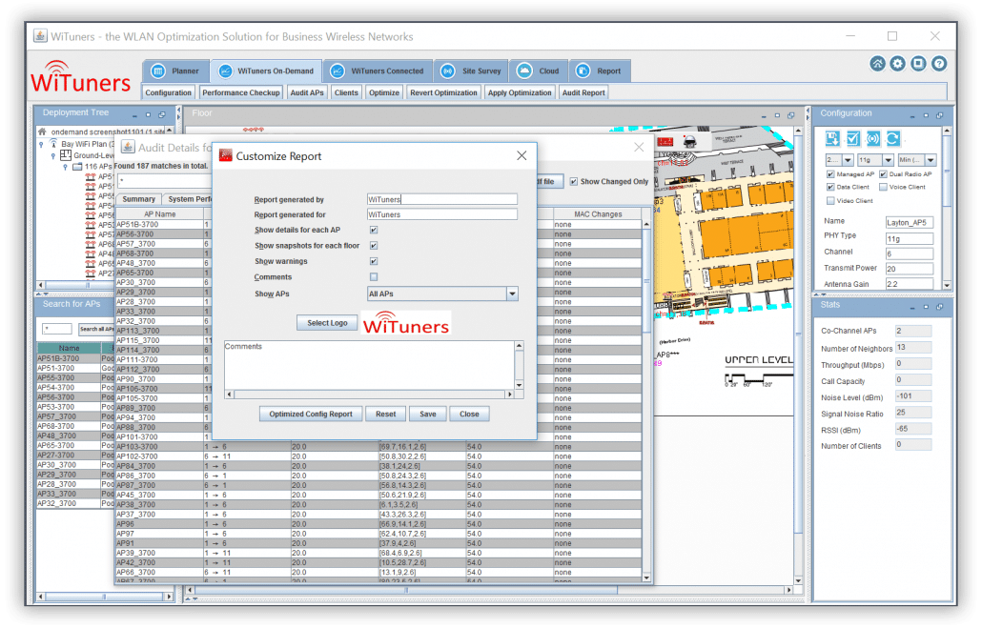
Task: Toggle Show Changed Only checkbox
Action: pyautogui.click(x=573, y=182)
